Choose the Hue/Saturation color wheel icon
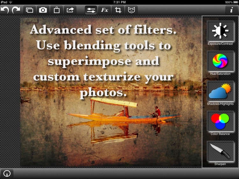The image size is (239, 179). (x=220, y=61)
